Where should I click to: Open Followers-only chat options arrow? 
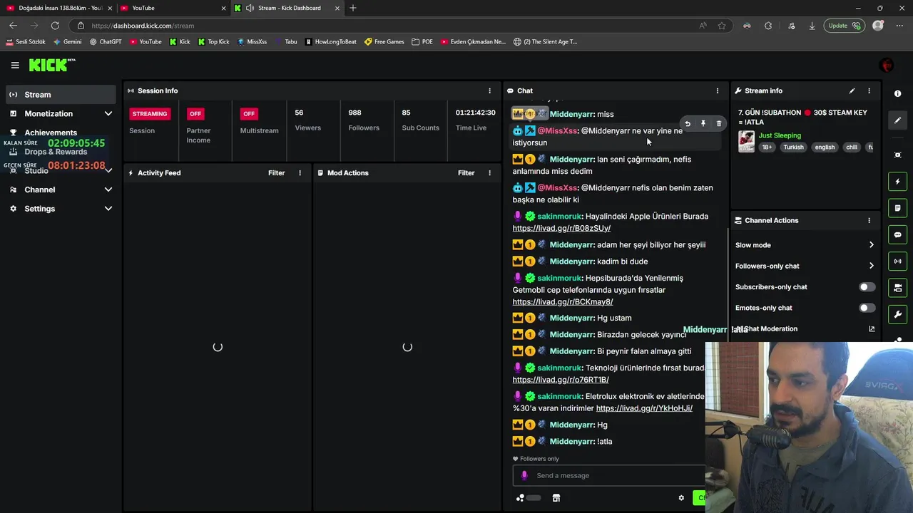pyautogui.click(x=871, y=266)
